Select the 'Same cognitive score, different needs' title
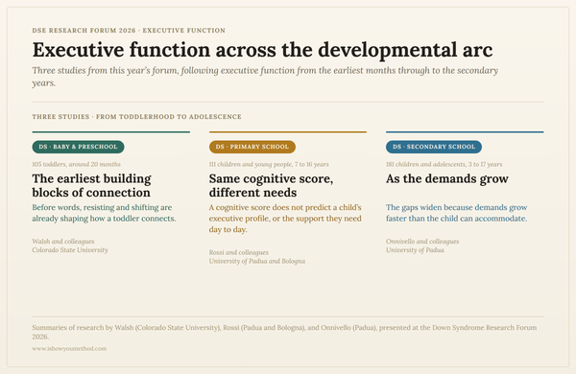This screenshot has width=576, height=374. tap(272, 186)
